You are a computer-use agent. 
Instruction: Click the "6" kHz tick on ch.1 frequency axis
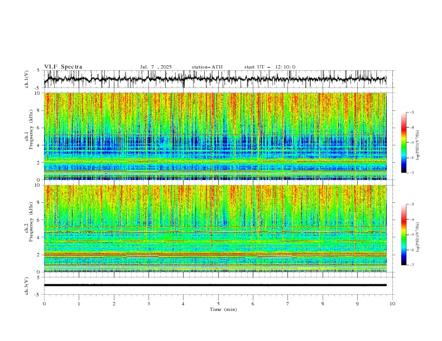[39, 128]
